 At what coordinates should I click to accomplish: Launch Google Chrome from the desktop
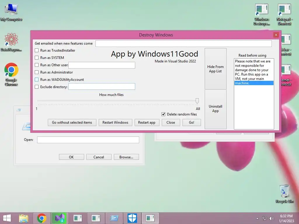(x=11, y=74)
